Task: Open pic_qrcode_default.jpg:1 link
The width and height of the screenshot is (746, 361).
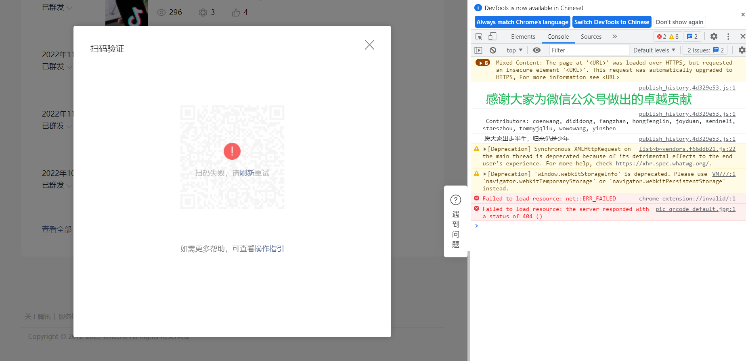Action: click(696, 209)
